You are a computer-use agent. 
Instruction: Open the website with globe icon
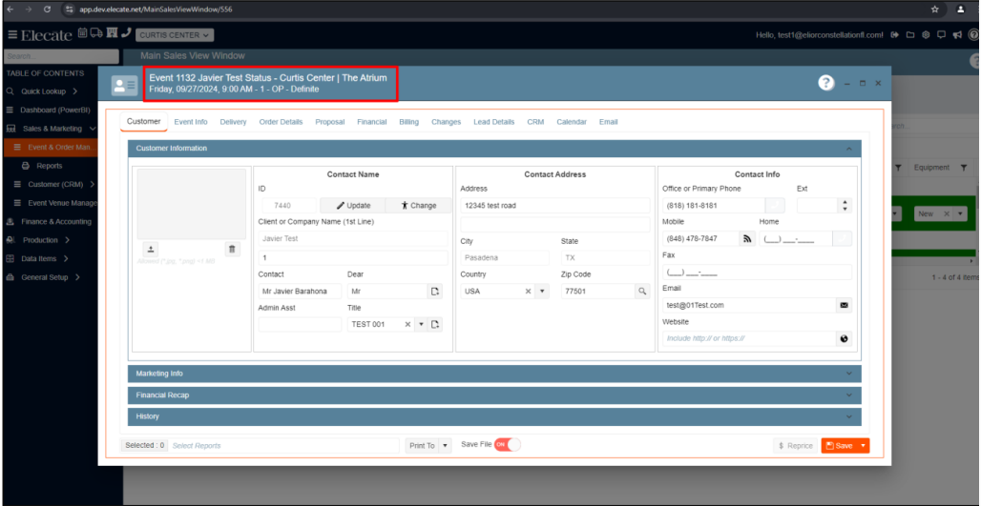pyautogui.click(x=844, y=338)
